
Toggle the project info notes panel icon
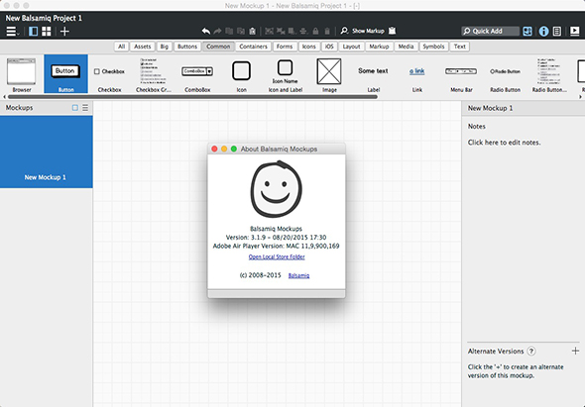click(557, 32)
